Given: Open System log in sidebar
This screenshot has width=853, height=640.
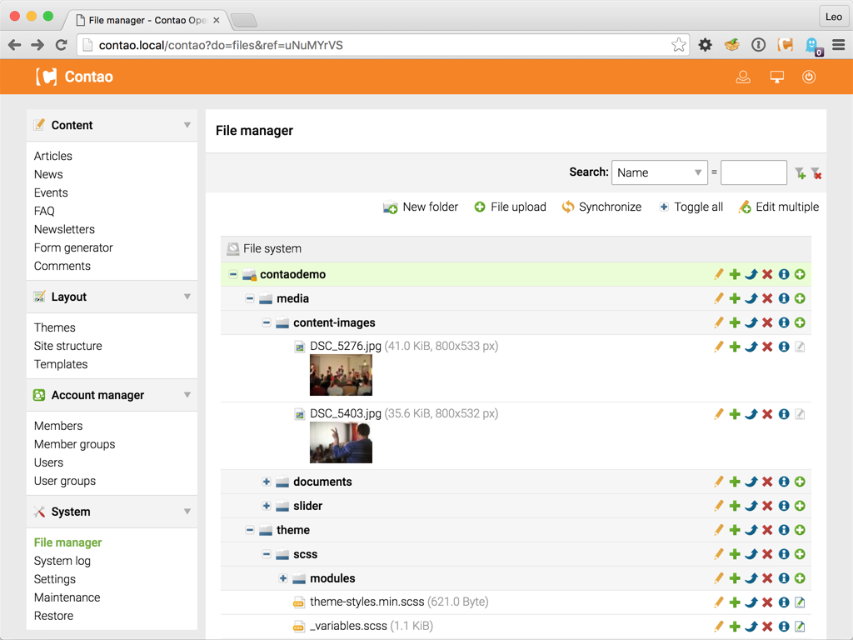Looking at the screenshot, I should (62, 561).
